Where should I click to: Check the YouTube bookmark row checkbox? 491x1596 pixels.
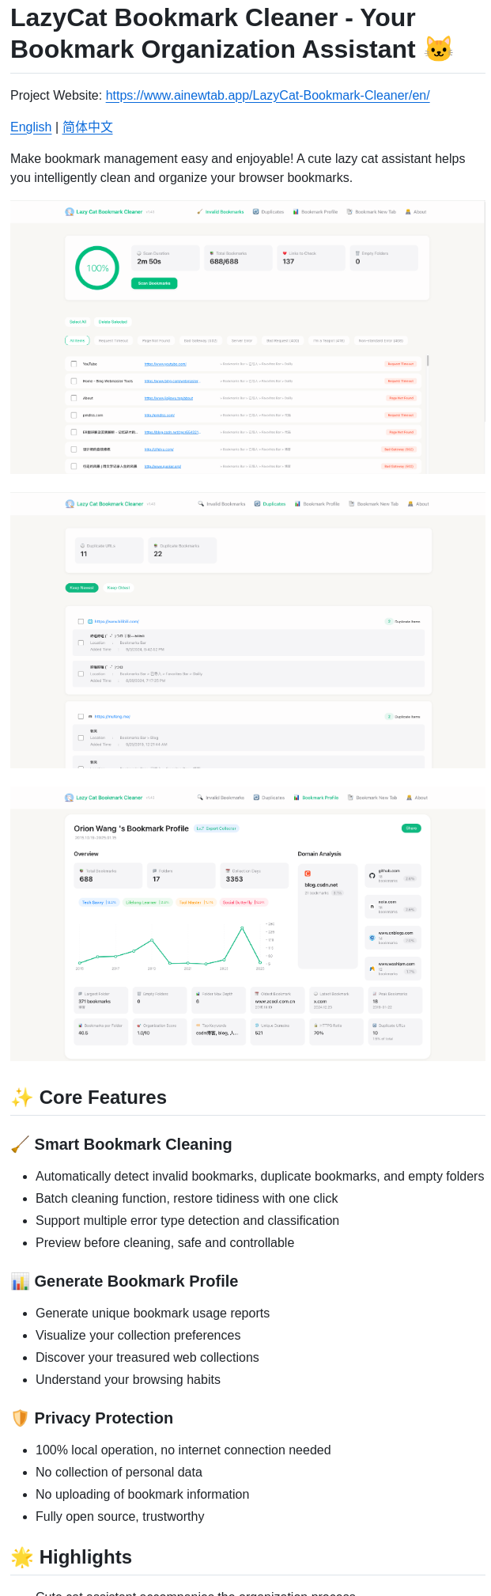point(74,364)
